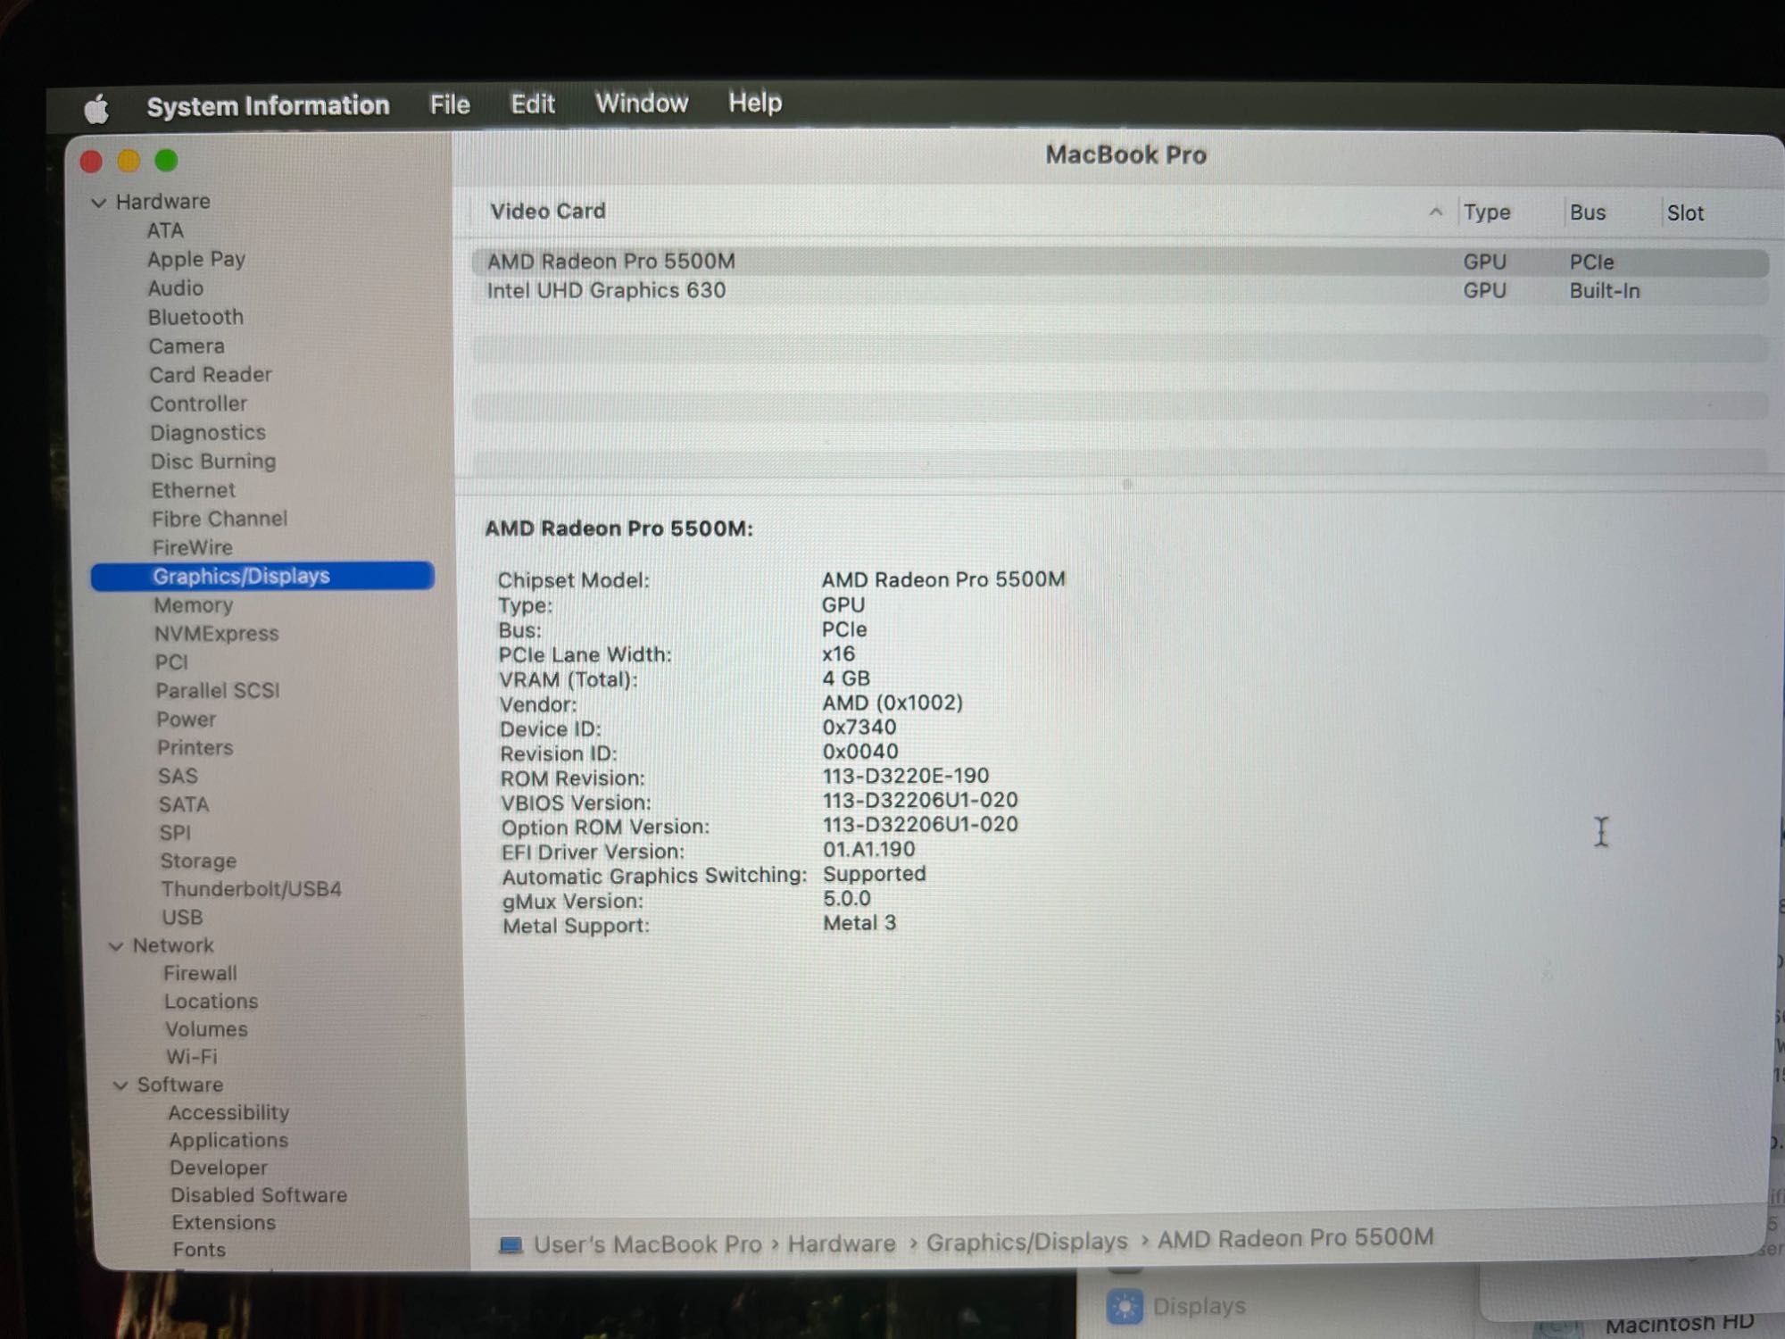Select Applications under Software
Viewport: 1785px width, 1339px height.
(228, 1141)
